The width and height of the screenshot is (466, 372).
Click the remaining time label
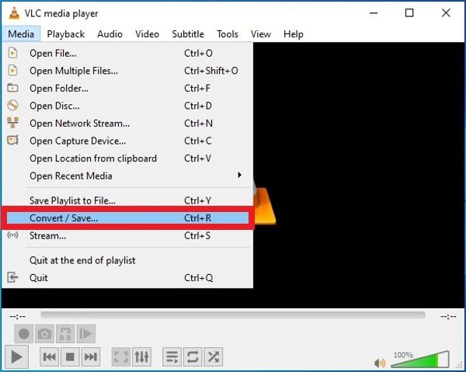tap(448, 316)
